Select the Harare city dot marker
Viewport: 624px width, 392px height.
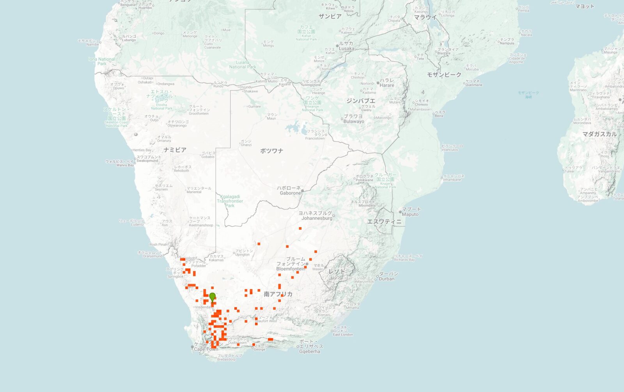(378, 83)
